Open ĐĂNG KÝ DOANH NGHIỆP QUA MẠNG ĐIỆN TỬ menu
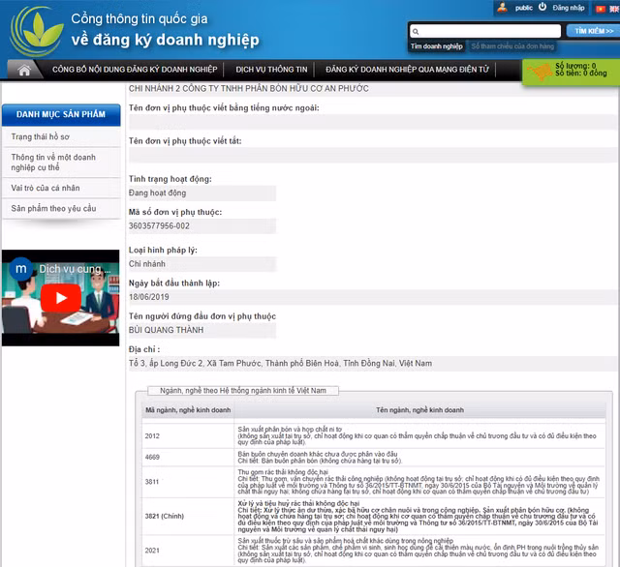This screenshot has height=567, width=620. 407,70
